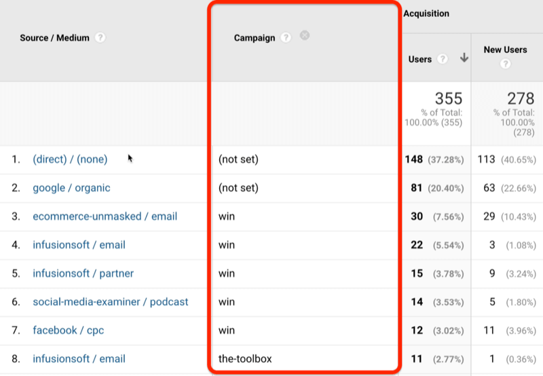Click users value 22 (5.54%)
Image resolution: width=543 pixels, height=376 pixels.
coord(437,245)
